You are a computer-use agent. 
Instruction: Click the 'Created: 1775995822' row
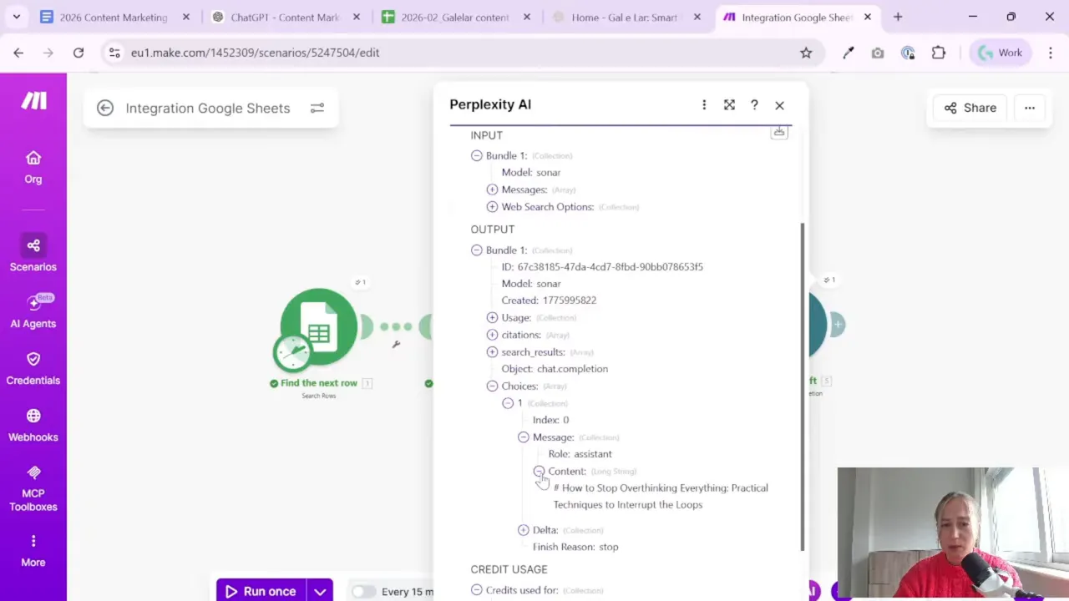tap(549, 300)
